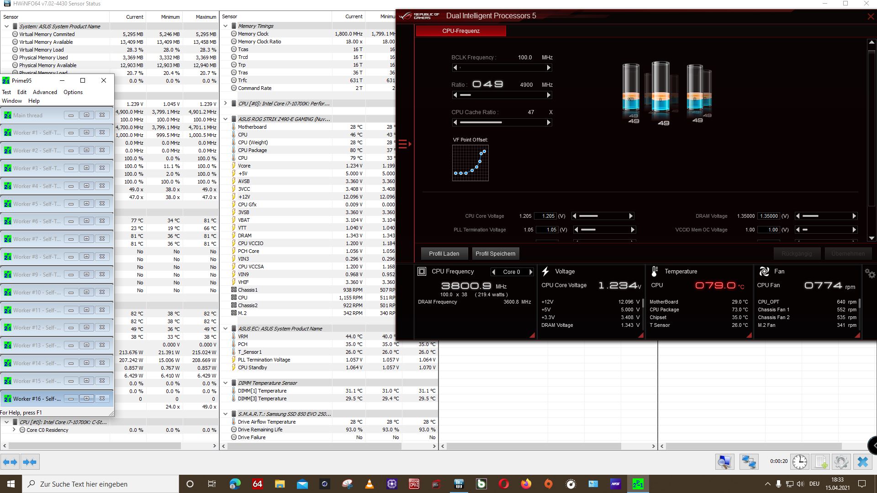This screenshot has height=493, width=877.
Task: Open Microsoft Edge from the taskbar
Action: coord(235,484)
